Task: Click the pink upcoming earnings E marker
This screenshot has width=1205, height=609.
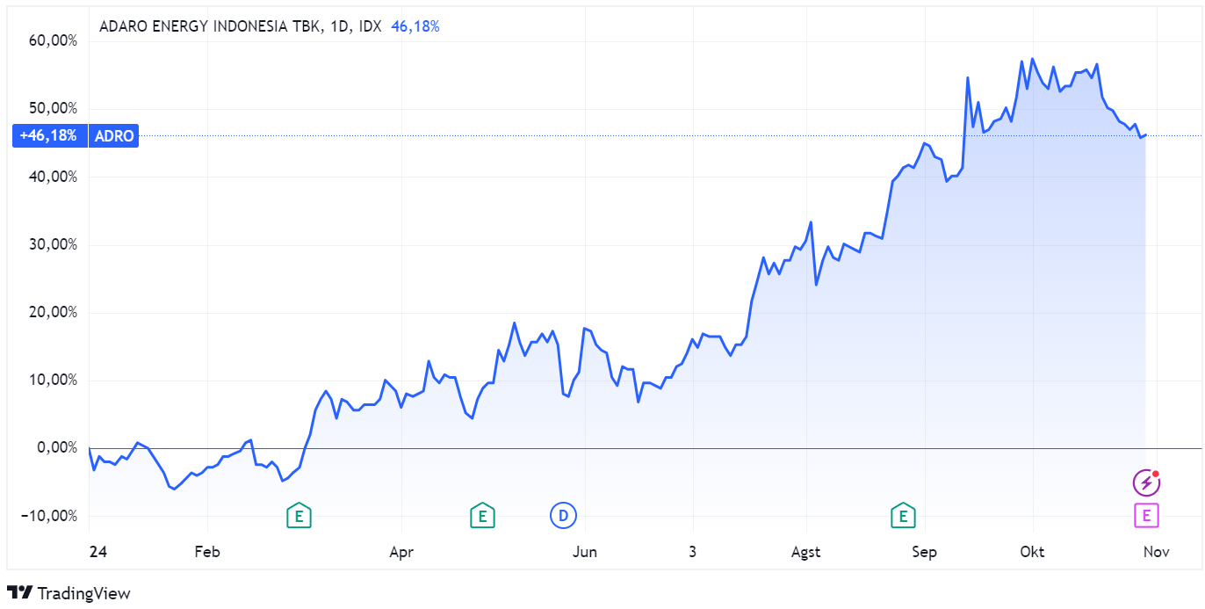Action: pyautogui.click(x=1146, y=516)
